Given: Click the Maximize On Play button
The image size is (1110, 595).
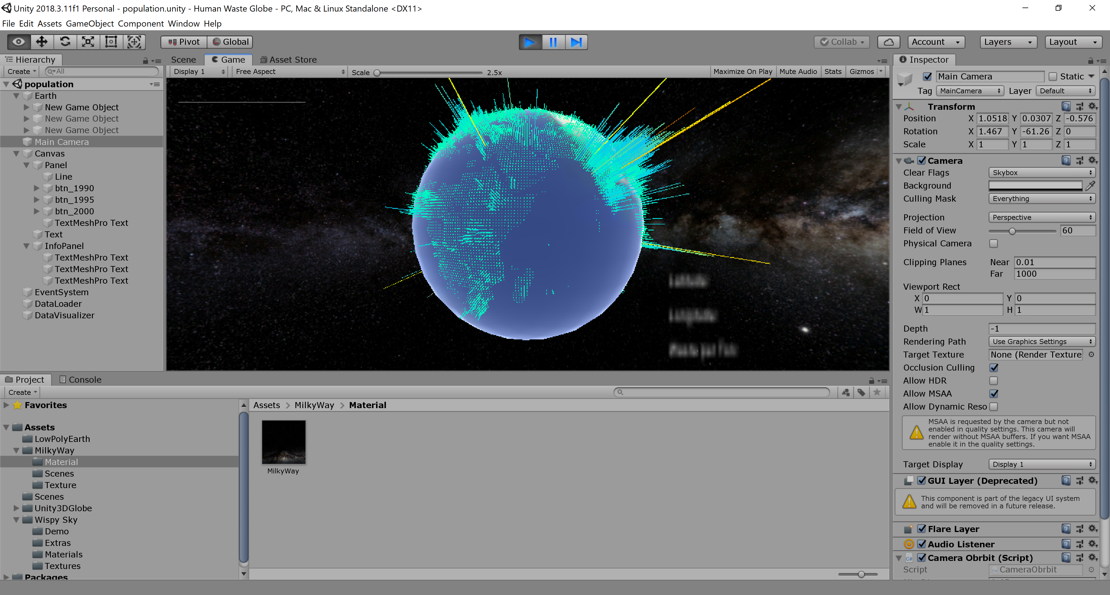Looking at the screenshot, I should pos(742,71).
